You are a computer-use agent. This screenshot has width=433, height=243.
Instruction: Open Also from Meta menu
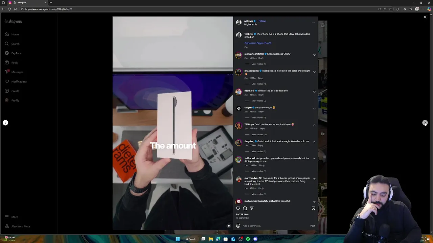tap(17, 226)
